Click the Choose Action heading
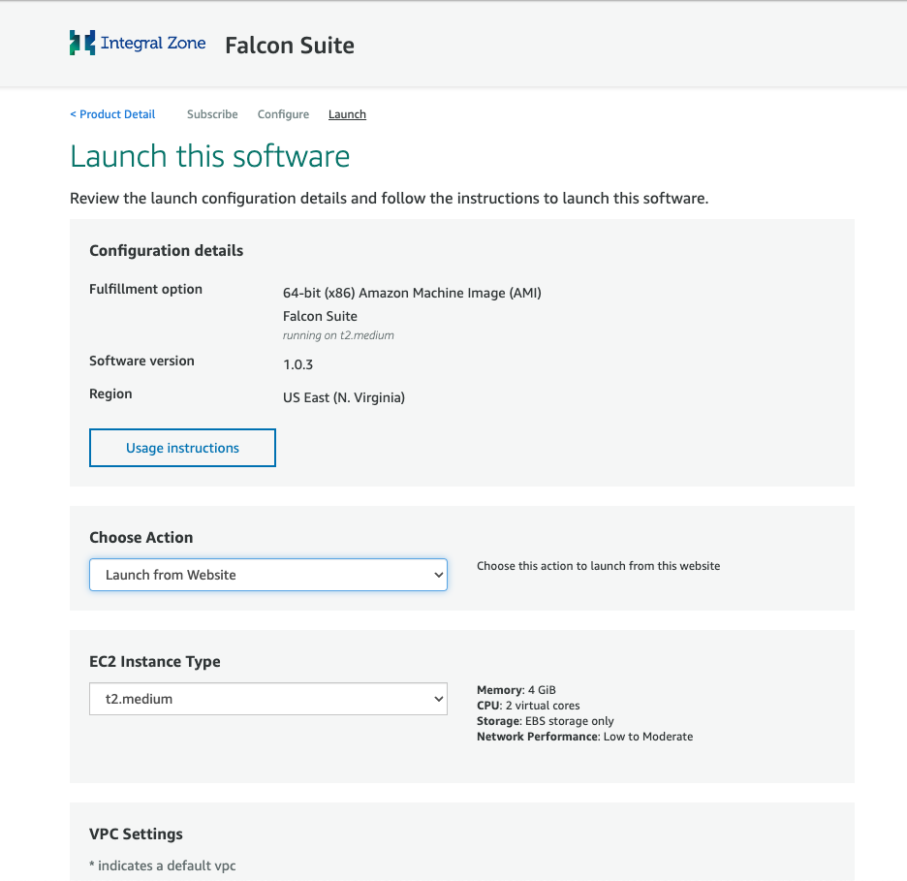This screenshot has height=881, width=907. [141, 537]
